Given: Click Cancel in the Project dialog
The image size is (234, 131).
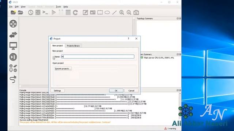Looking at the screenshot, I should point(131,91).
